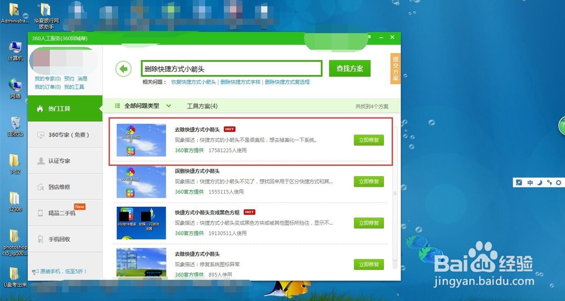The image size is (565, 301).
Task: Minimize the 360人工服务 window
Action: point(380,37)
